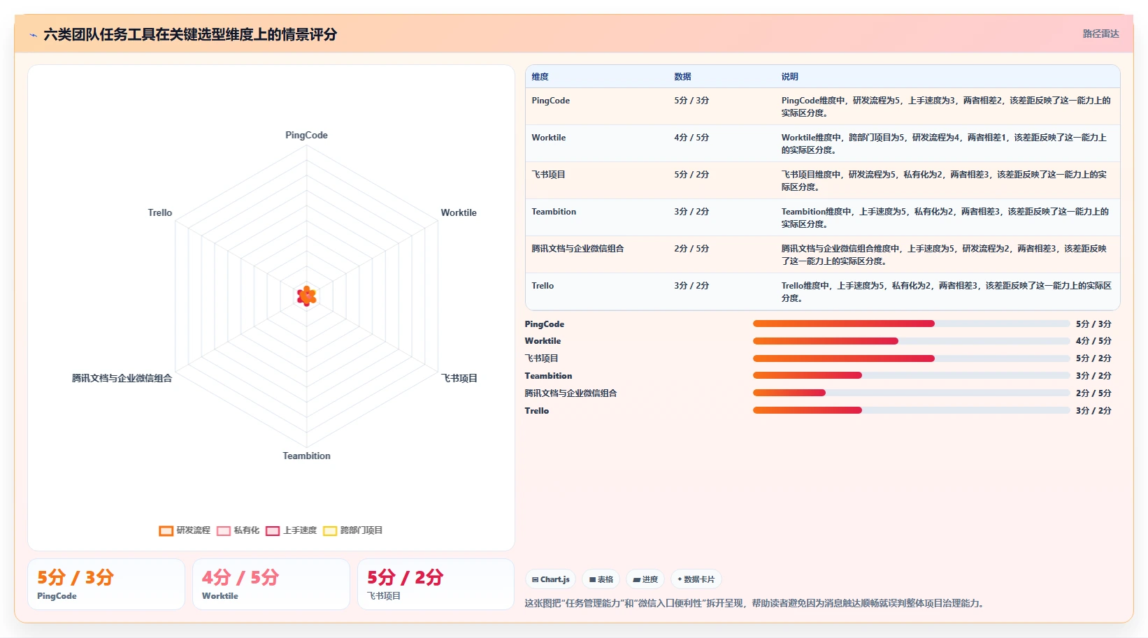Click the 进度 tag chip
Screen dimensions: 1148x638
(x=645, y=579)
